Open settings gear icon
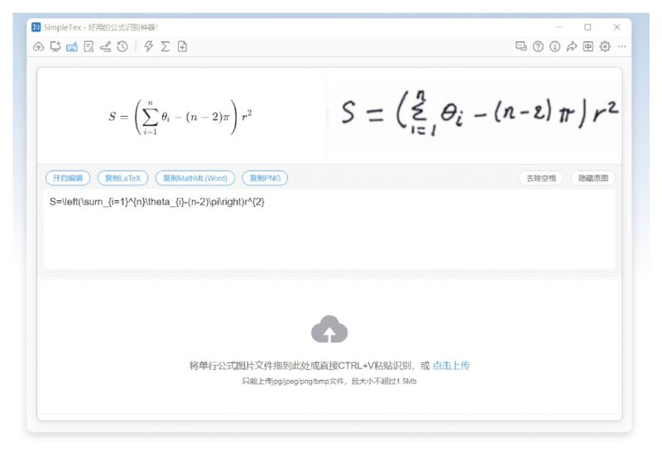The image size is (662, 456). tap(605, 46)
